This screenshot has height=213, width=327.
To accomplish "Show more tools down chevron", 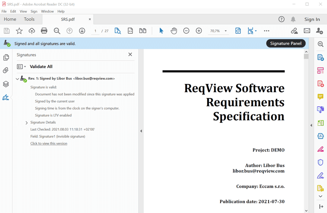I will pyautogui.click(x=321, y=196).
